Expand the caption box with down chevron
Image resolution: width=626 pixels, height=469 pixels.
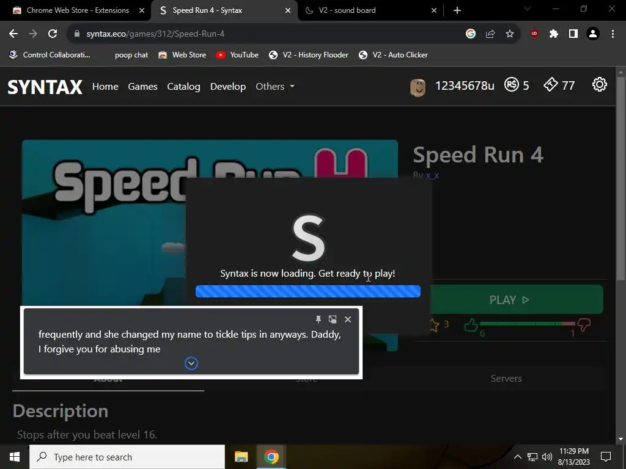click(191, 363)
